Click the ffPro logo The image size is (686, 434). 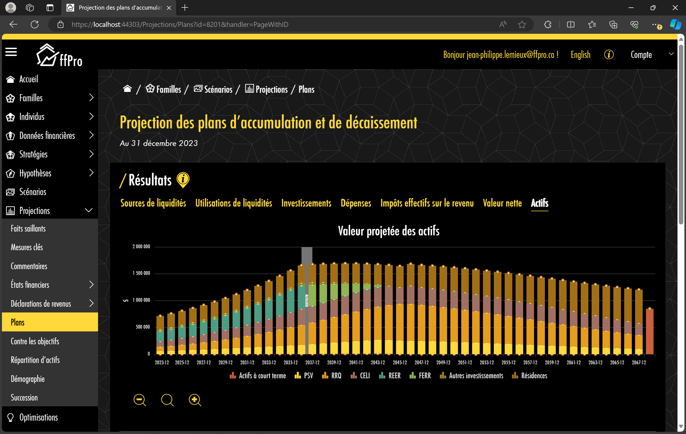(x=59, y=55)
